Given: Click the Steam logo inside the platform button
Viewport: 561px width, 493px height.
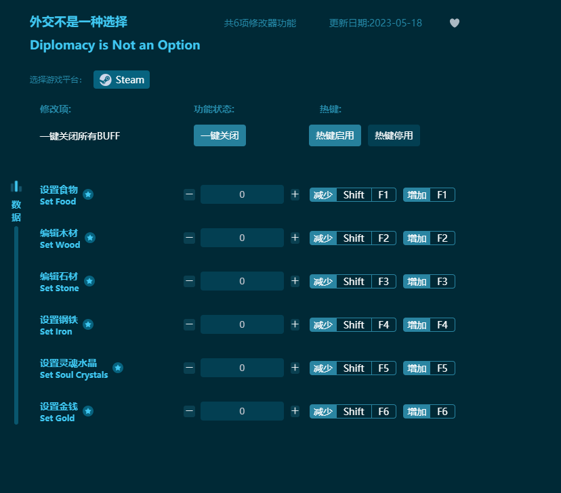Looking at the screenshot, I should point(105,79).
